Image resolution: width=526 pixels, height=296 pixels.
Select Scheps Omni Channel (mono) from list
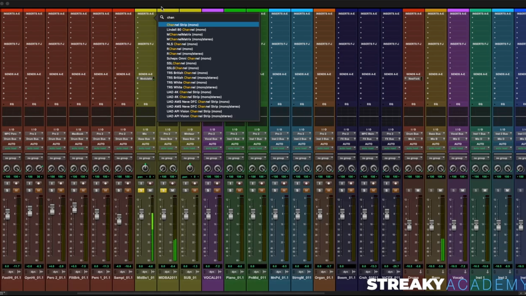coord(189,58)
